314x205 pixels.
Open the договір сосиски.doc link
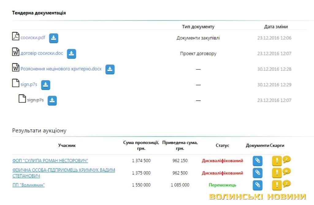pos(42,53)
